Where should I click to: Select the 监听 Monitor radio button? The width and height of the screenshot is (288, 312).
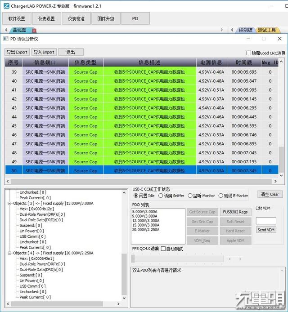pos(190,196)
